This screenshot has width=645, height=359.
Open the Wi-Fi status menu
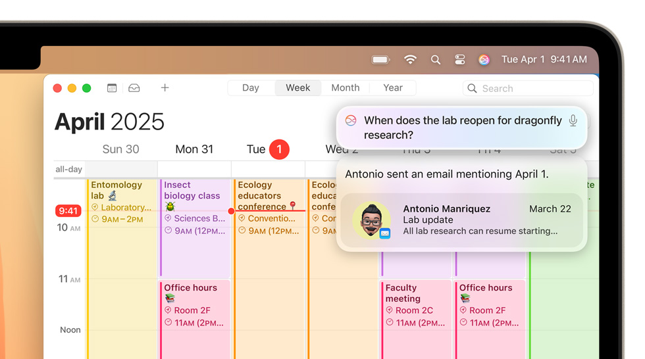[410, 60]
